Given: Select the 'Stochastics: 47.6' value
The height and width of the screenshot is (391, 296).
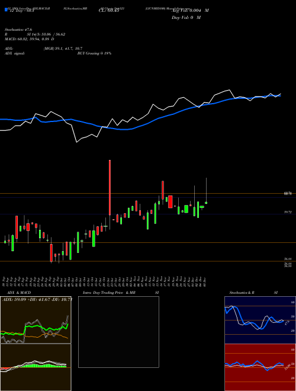Looking at the screenshot, I should pyautogui.click(x=18, y=30).
